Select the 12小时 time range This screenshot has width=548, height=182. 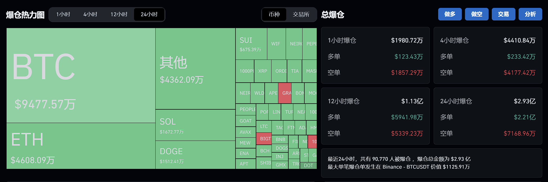click(x=120, y=14)
